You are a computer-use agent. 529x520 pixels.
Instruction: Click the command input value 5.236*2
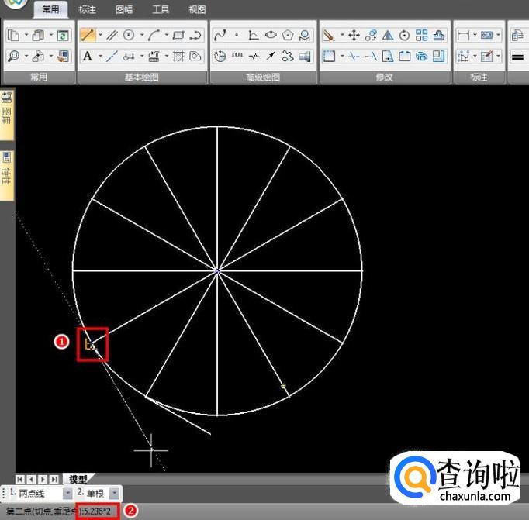coord(100,511)
